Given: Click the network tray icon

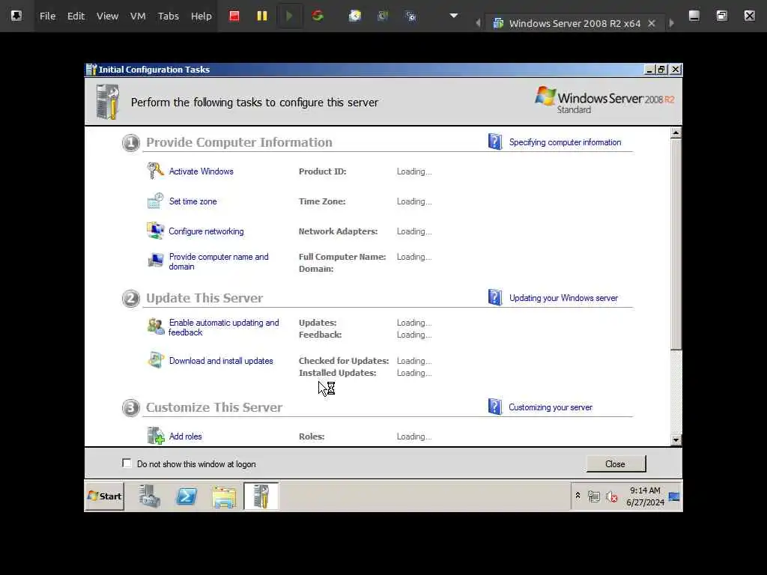Looking at the screenshot, I should click(x=594, y=497).
